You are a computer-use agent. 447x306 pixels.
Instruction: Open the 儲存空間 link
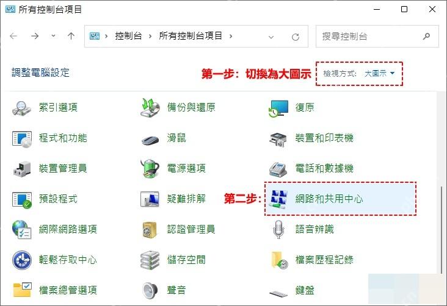(186, 260)
